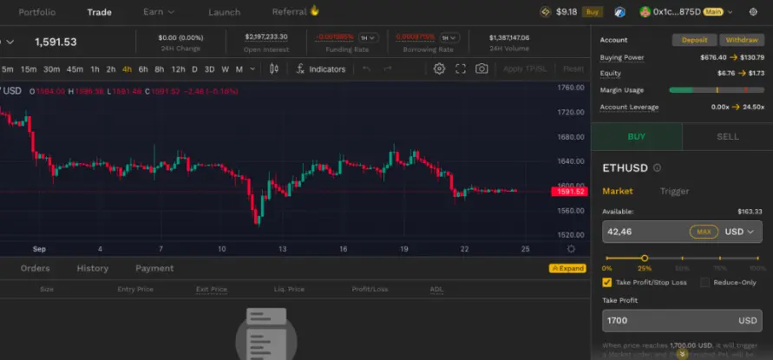This screenshot has width=773, height=360.
Task: Set chart interval to 2h
Action: 111,69
